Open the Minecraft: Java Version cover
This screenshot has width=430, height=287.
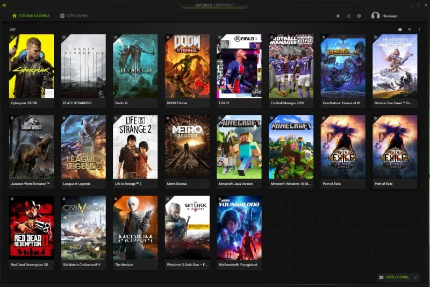coord(239,147)
